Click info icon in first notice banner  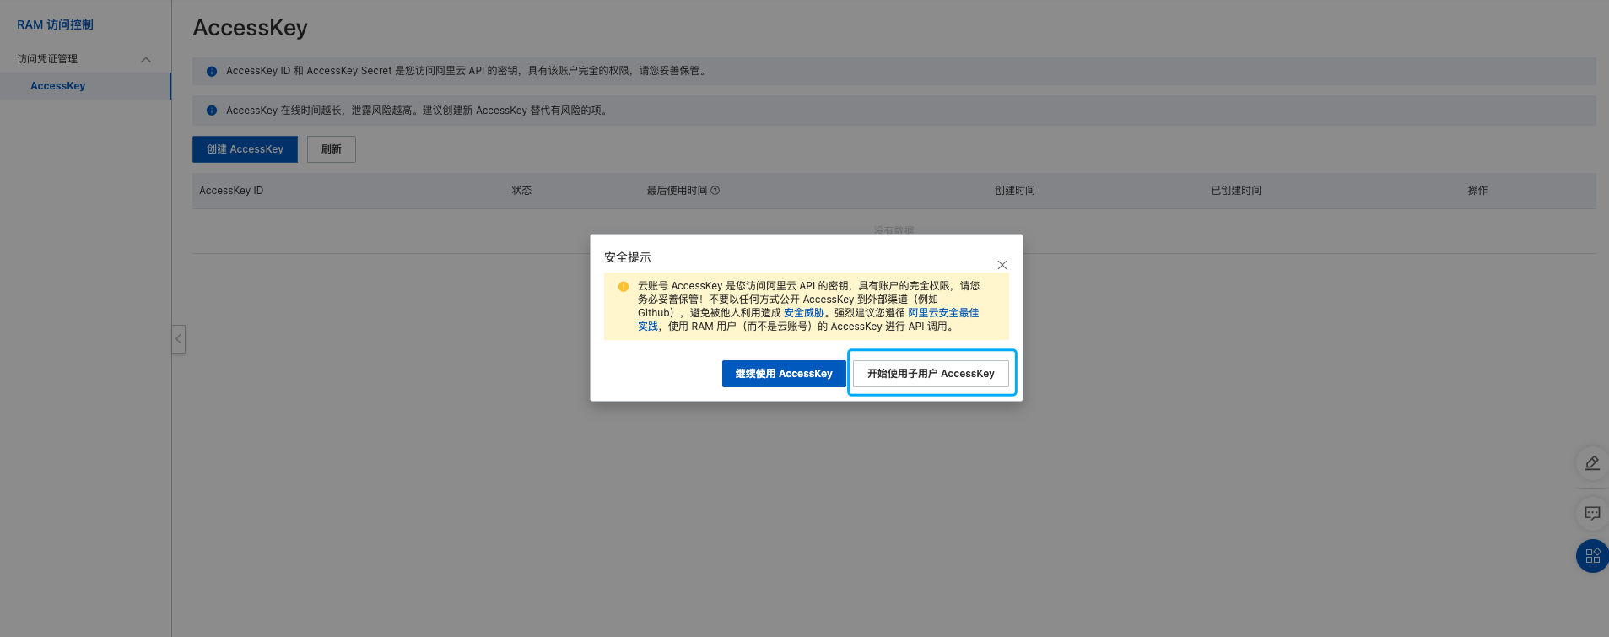(212, 72)
